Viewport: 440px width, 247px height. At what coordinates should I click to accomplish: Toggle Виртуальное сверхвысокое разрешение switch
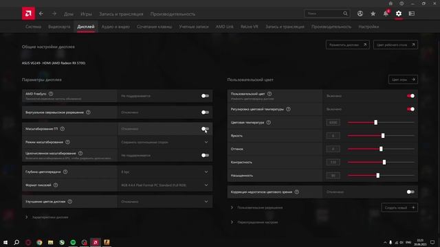(x=205, y=113)
